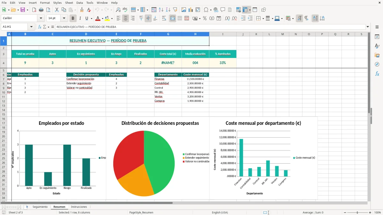Open the 14 pt font size dropdown

point(64,18)
